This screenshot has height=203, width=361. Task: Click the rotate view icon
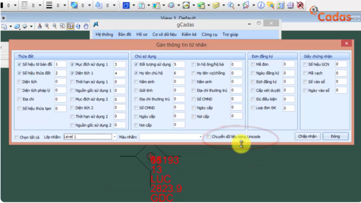click(78, 27)
